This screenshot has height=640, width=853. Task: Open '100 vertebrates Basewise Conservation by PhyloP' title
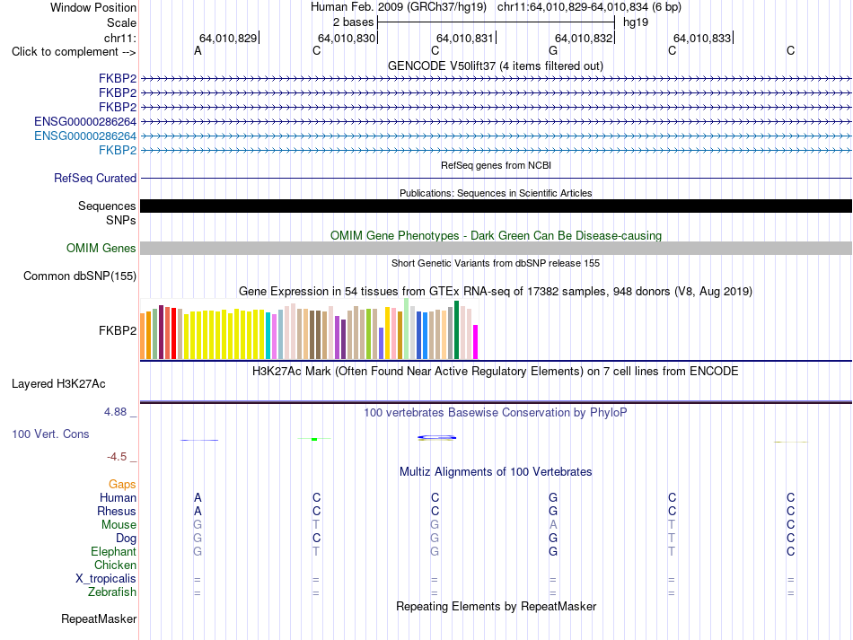click(496, 413)
